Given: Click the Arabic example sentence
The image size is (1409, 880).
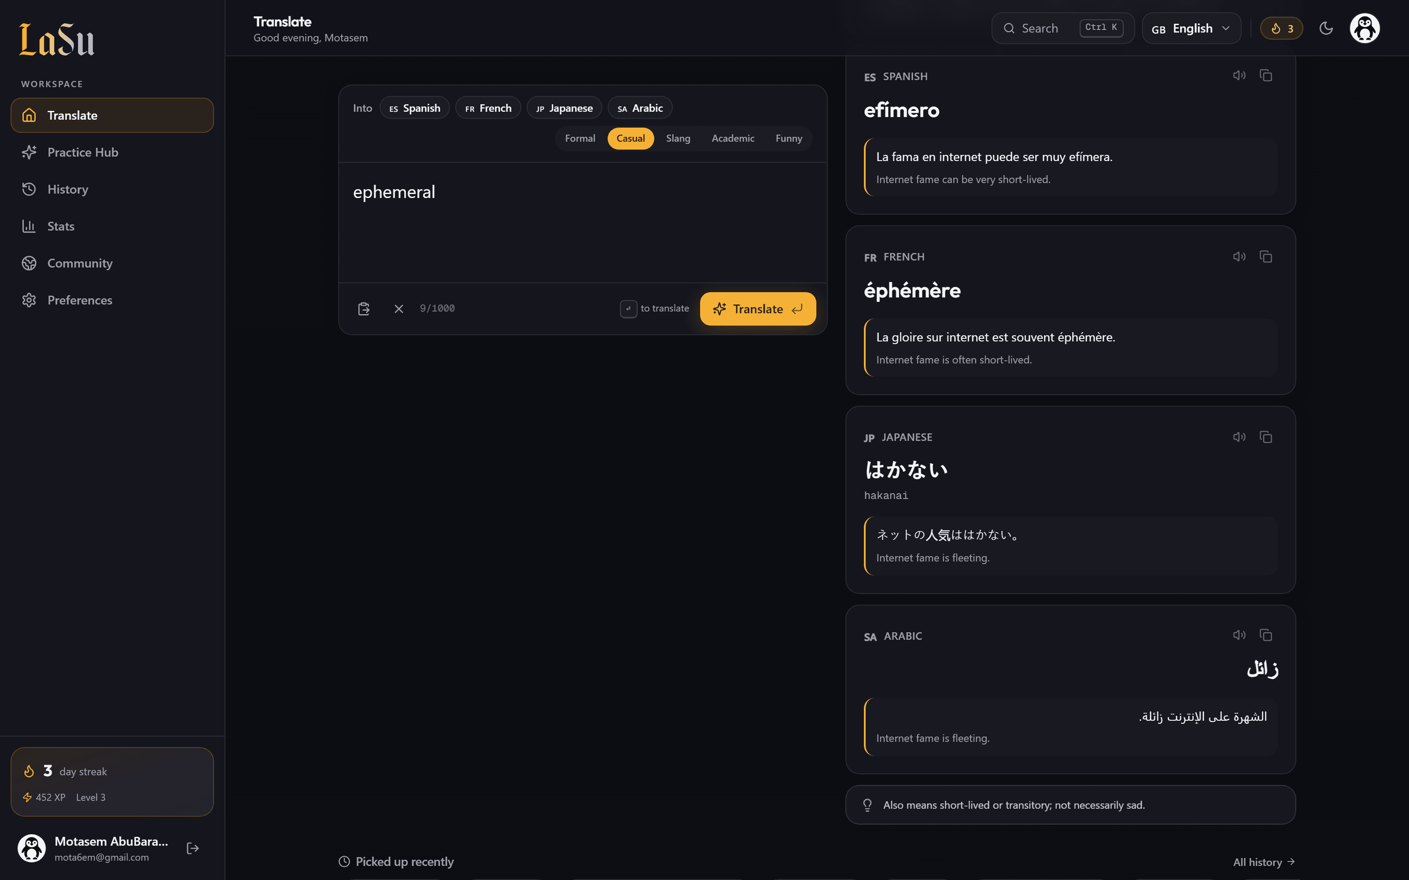Looking at the screenshot, I should [1203, 716].
